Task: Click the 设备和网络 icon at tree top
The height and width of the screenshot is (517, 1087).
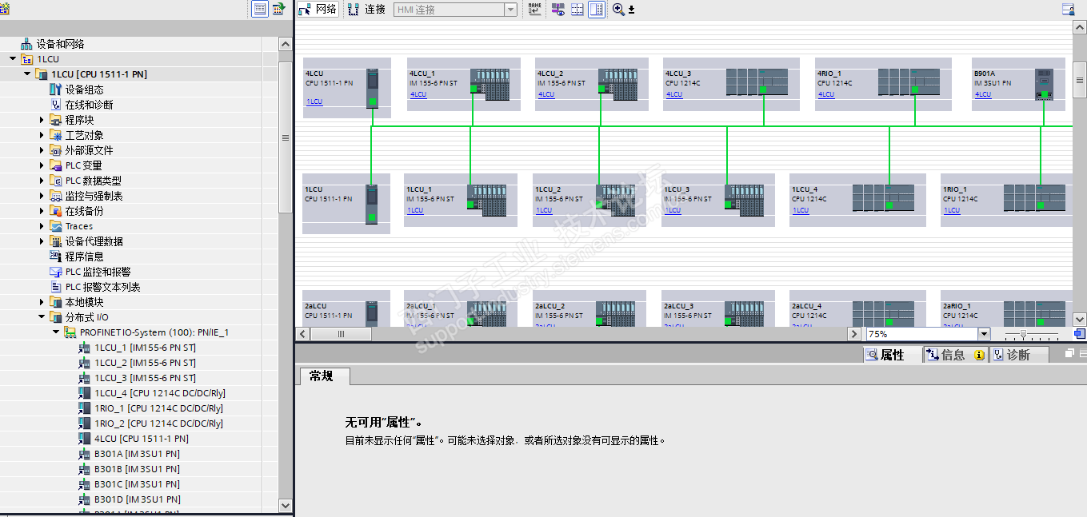Action: tap(26, 44)
